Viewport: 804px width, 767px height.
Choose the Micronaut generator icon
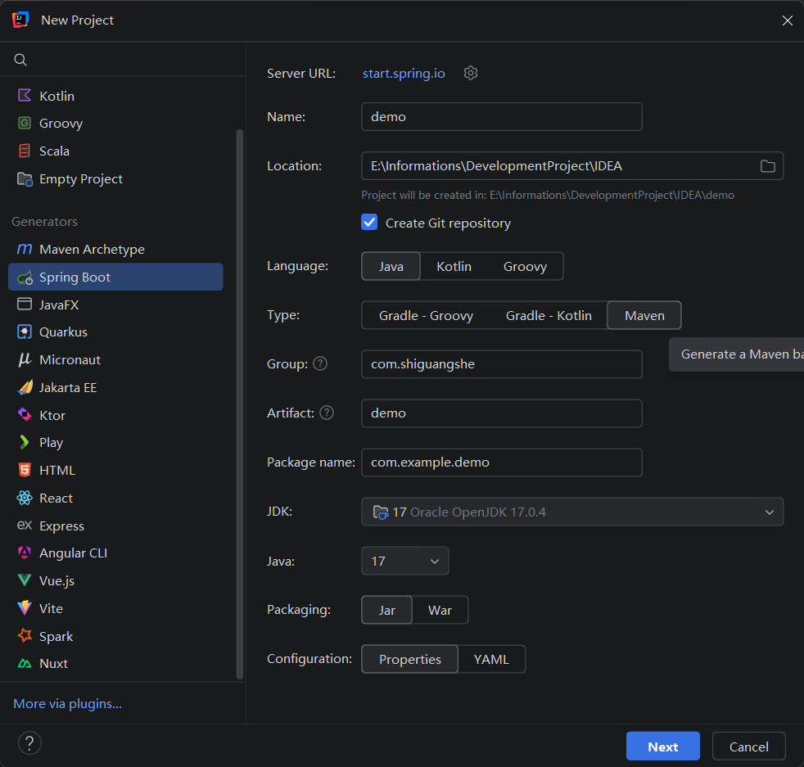(24, 359)
